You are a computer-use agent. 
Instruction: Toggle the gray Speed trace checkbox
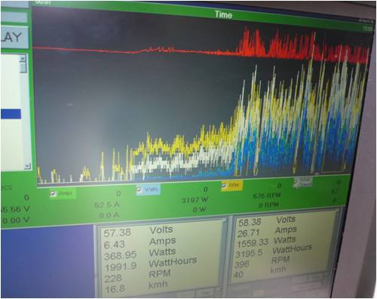click(296, 182)
